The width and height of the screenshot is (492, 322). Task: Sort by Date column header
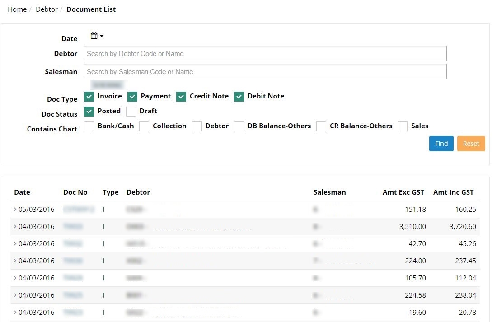[x=22, y=192]
